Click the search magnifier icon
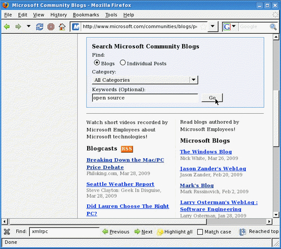The height and width of the screenshot is (249, 281). point(273,26)
